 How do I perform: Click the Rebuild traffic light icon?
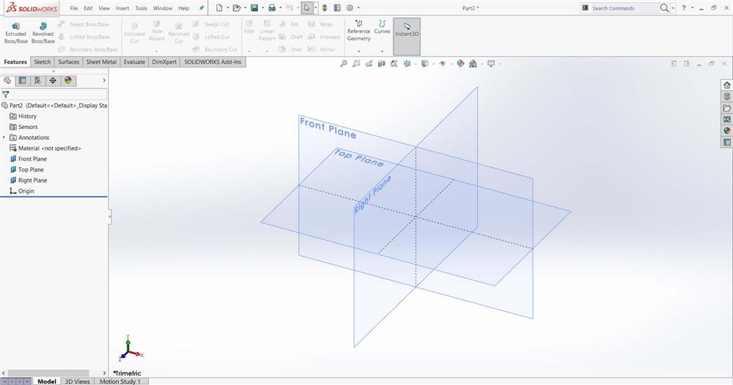coord(324,8)
